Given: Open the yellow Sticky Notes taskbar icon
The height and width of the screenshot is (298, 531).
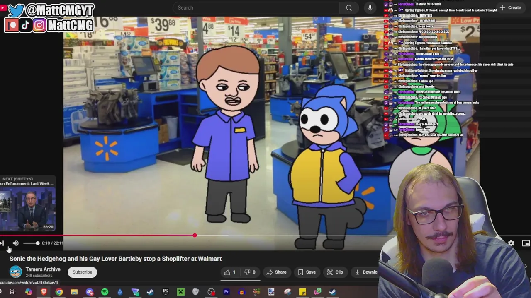Looking at the screenshot, I should click(x=302, y=292).
